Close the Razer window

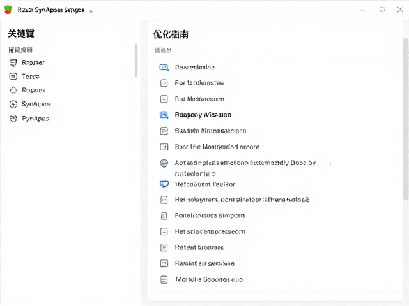[x=399, y=10]
